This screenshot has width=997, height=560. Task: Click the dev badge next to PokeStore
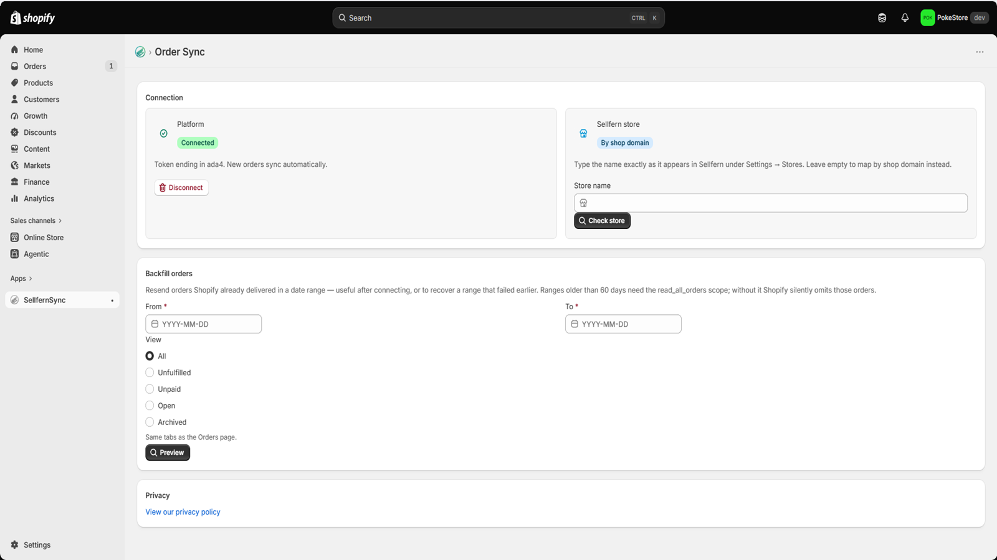(980, 18)
